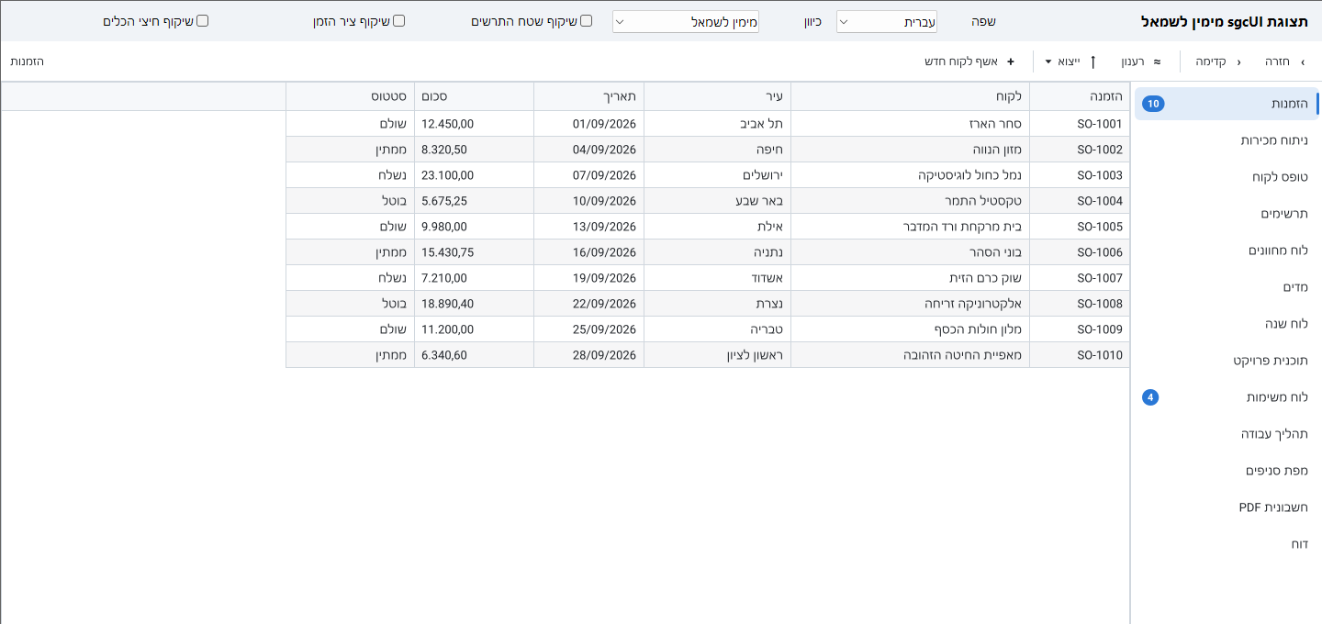Image resolution: width=1322 pixels, height=624 pixels.
Task: Select customer cell אלקטרוניקה זריחה
Action: click(x=911, y=304)
